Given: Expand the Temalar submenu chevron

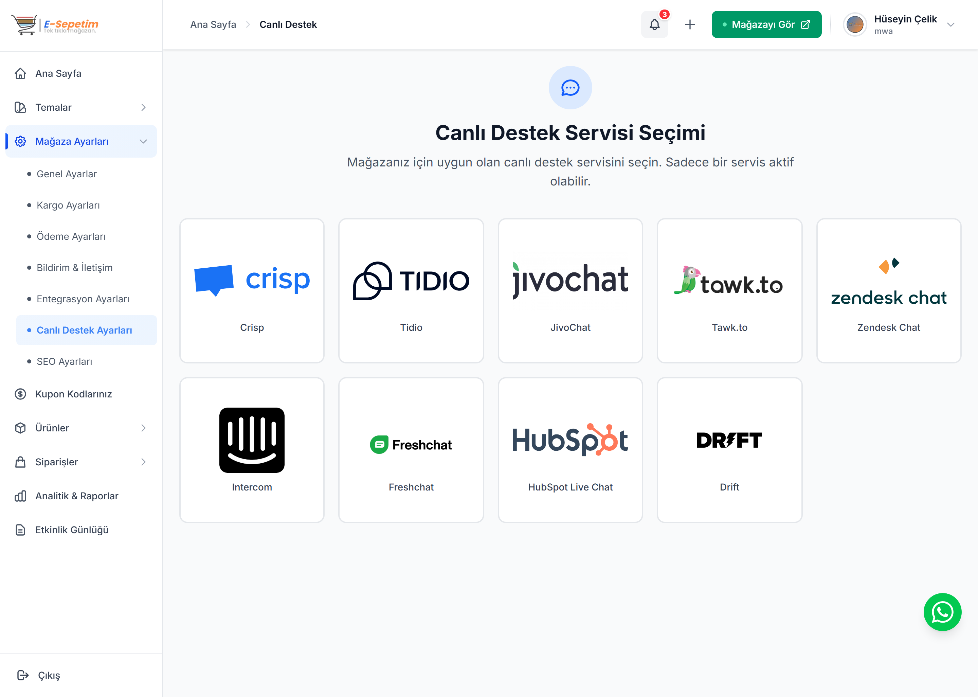Looking at the screenshot, I should click(x=143, y=107).
